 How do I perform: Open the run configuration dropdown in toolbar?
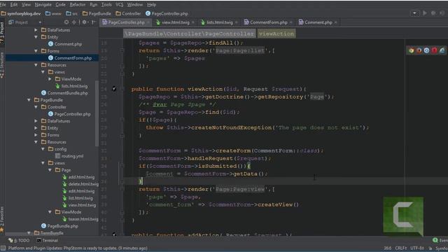tap(415, 13)
